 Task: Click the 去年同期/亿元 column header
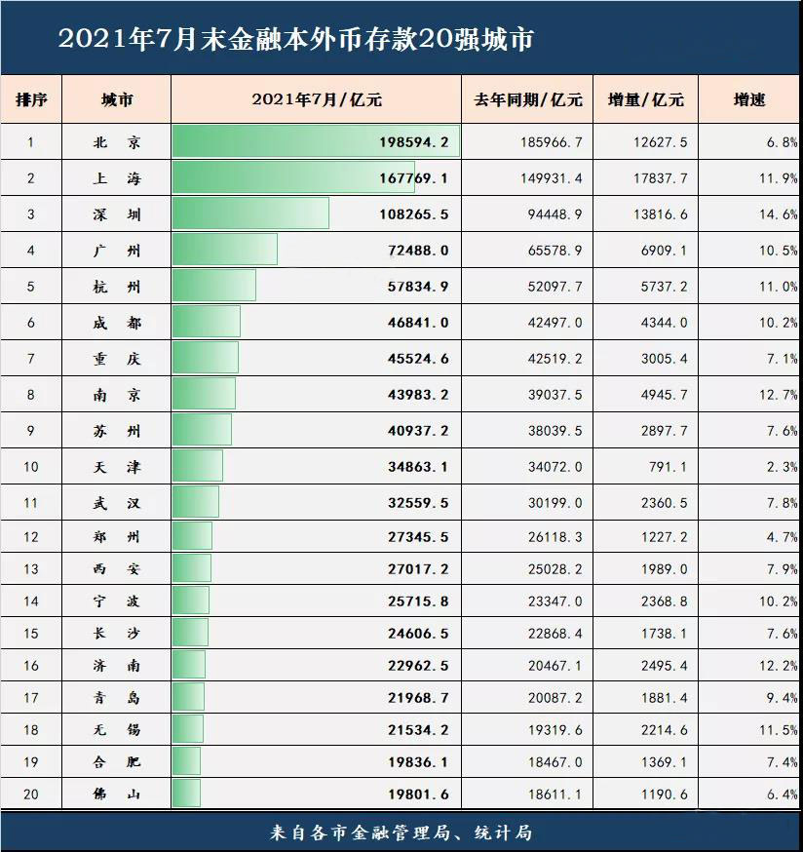(x=528, y=99)
